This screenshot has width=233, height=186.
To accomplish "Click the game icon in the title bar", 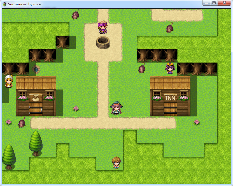I will (x=4, y=4).
